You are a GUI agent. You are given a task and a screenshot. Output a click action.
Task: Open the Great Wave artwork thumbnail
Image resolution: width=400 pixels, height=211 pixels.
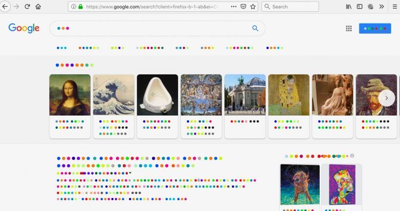[x=114, y=95]
